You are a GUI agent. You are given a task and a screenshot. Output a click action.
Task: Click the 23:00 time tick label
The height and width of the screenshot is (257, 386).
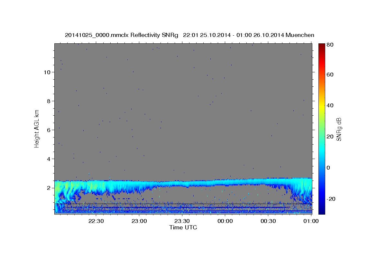tap(139, 221)
